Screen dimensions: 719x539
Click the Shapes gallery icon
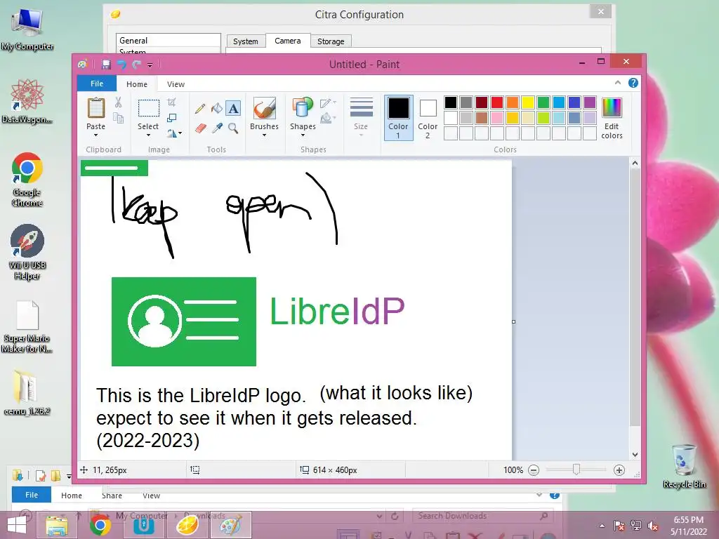303,108
